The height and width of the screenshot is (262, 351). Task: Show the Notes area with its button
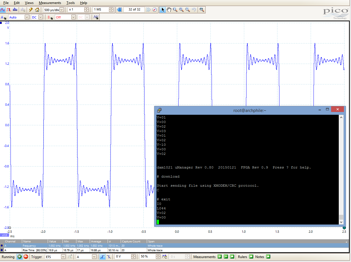pyautogui.click(x=268, y=257)
